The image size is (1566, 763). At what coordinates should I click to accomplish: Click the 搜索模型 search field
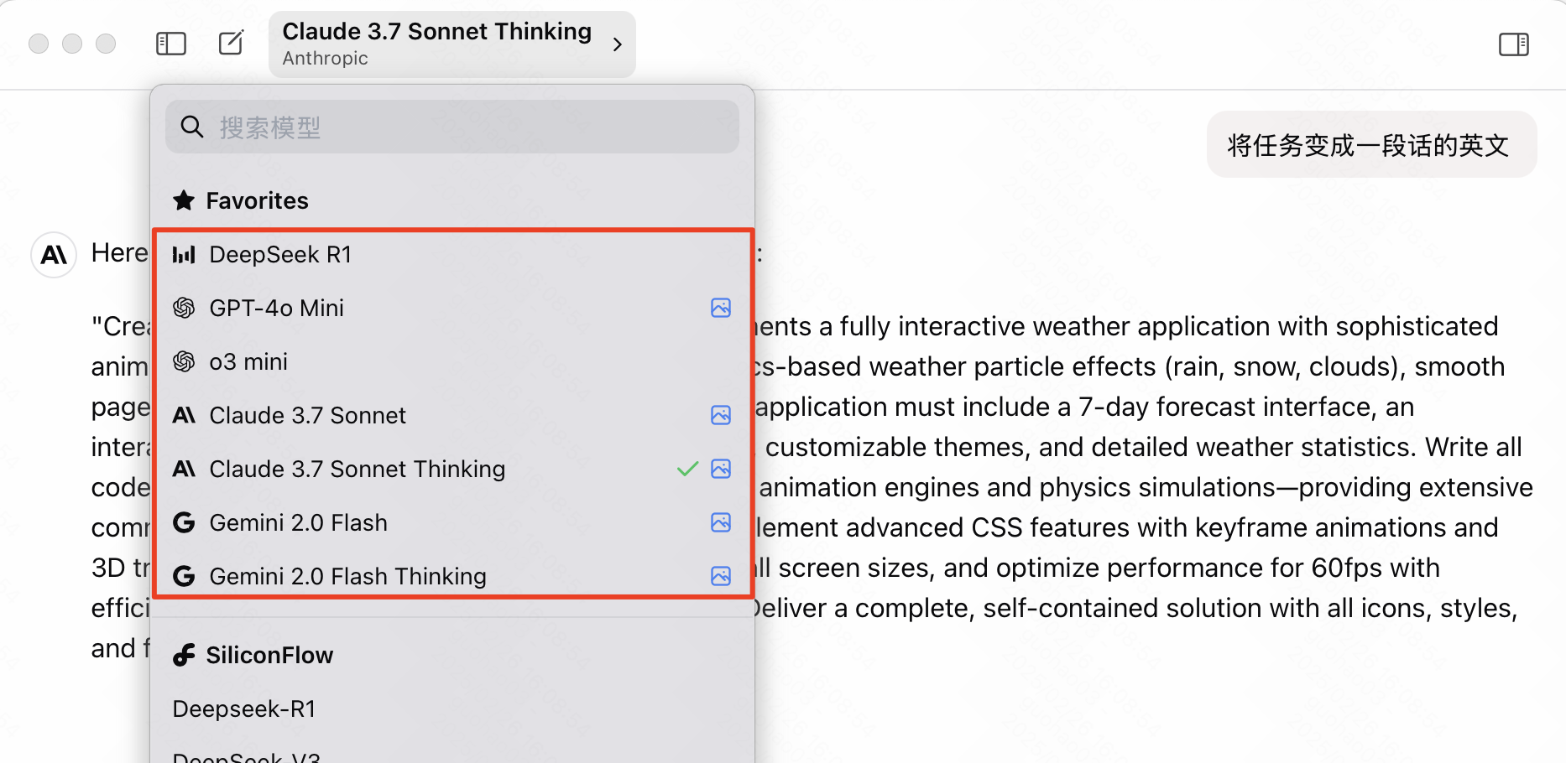pyautogui.click(x=452, y=127)
